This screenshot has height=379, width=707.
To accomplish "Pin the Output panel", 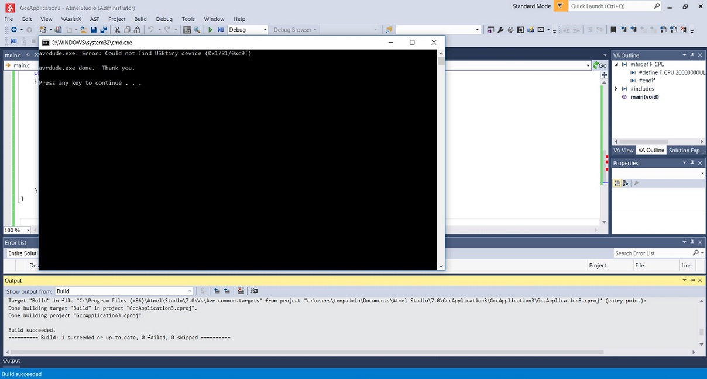I will pos(692,280).
